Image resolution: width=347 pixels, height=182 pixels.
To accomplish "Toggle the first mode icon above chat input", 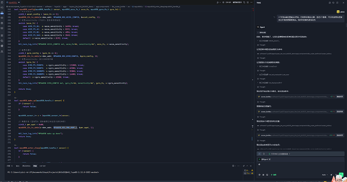I will [259, 154].
